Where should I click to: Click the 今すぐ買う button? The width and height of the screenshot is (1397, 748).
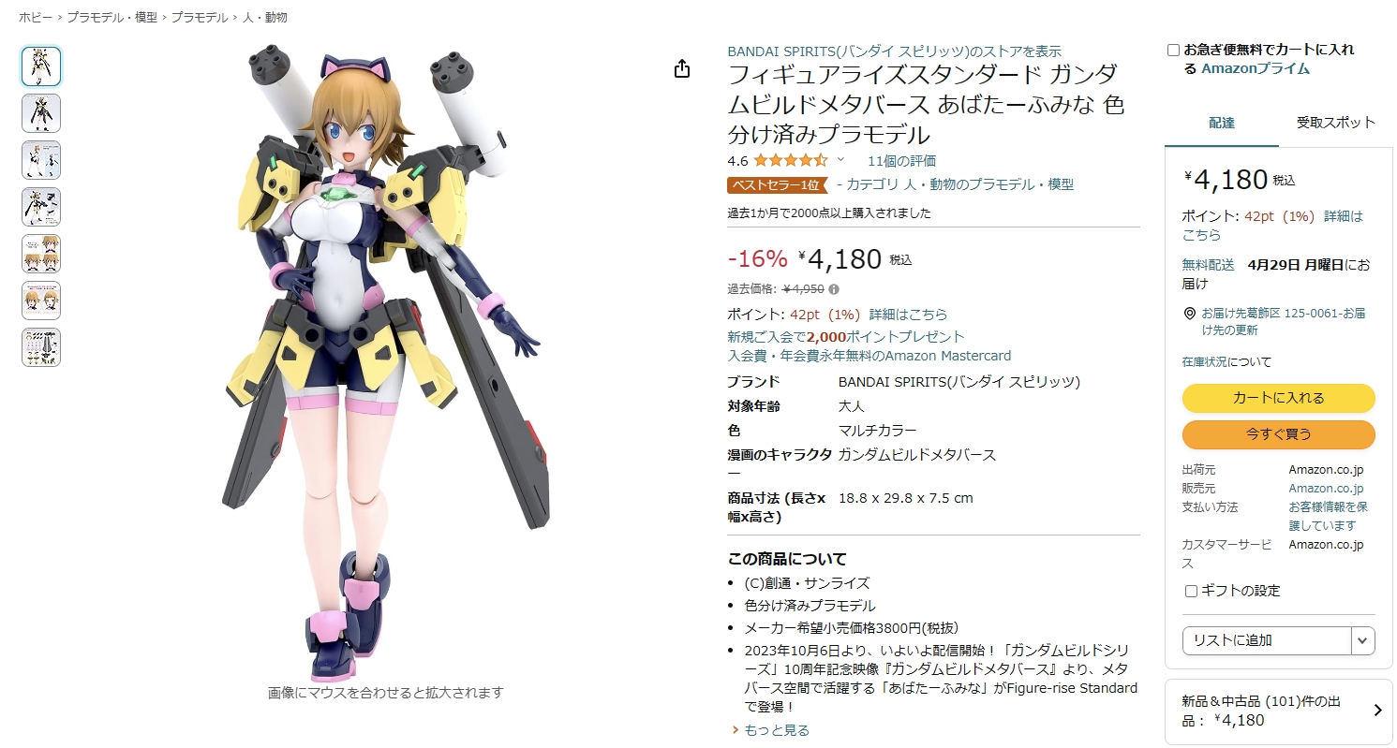(x=1278, y=434)
